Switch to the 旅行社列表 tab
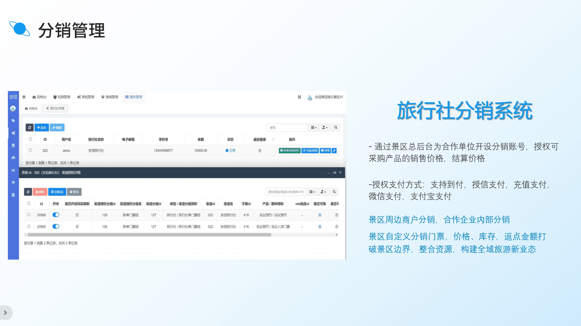The image size is (581, 326). [55, 108]
